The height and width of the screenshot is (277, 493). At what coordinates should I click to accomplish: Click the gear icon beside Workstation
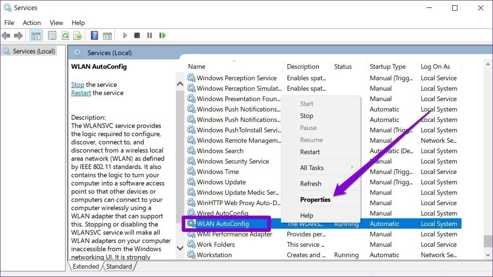pyautogui.click(x=191, y=255)
